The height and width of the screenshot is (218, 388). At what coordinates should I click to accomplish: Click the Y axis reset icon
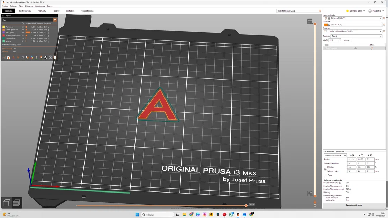point(362,155)
